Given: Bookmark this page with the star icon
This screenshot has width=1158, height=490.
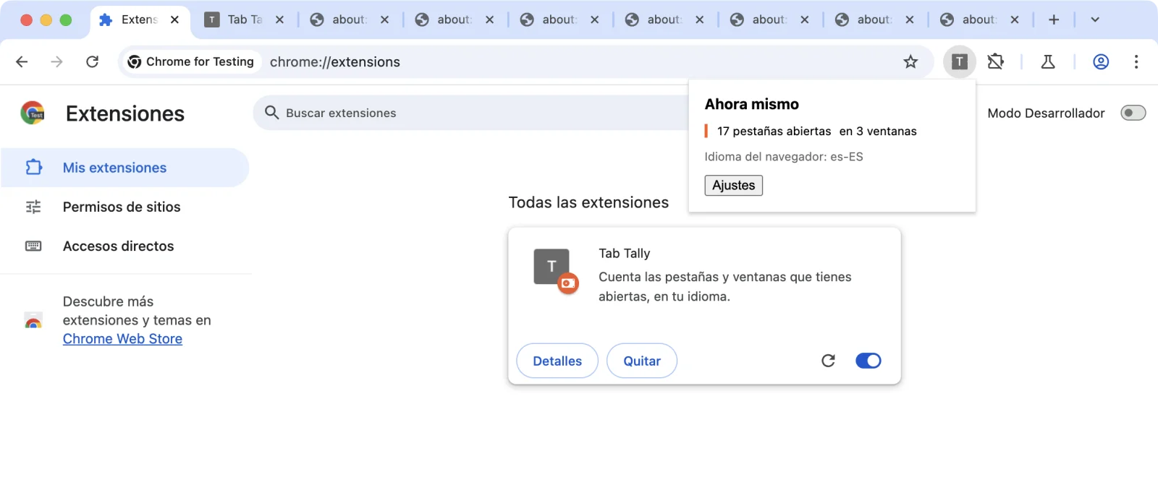Looking at the screenshot, I should (910, 61).
